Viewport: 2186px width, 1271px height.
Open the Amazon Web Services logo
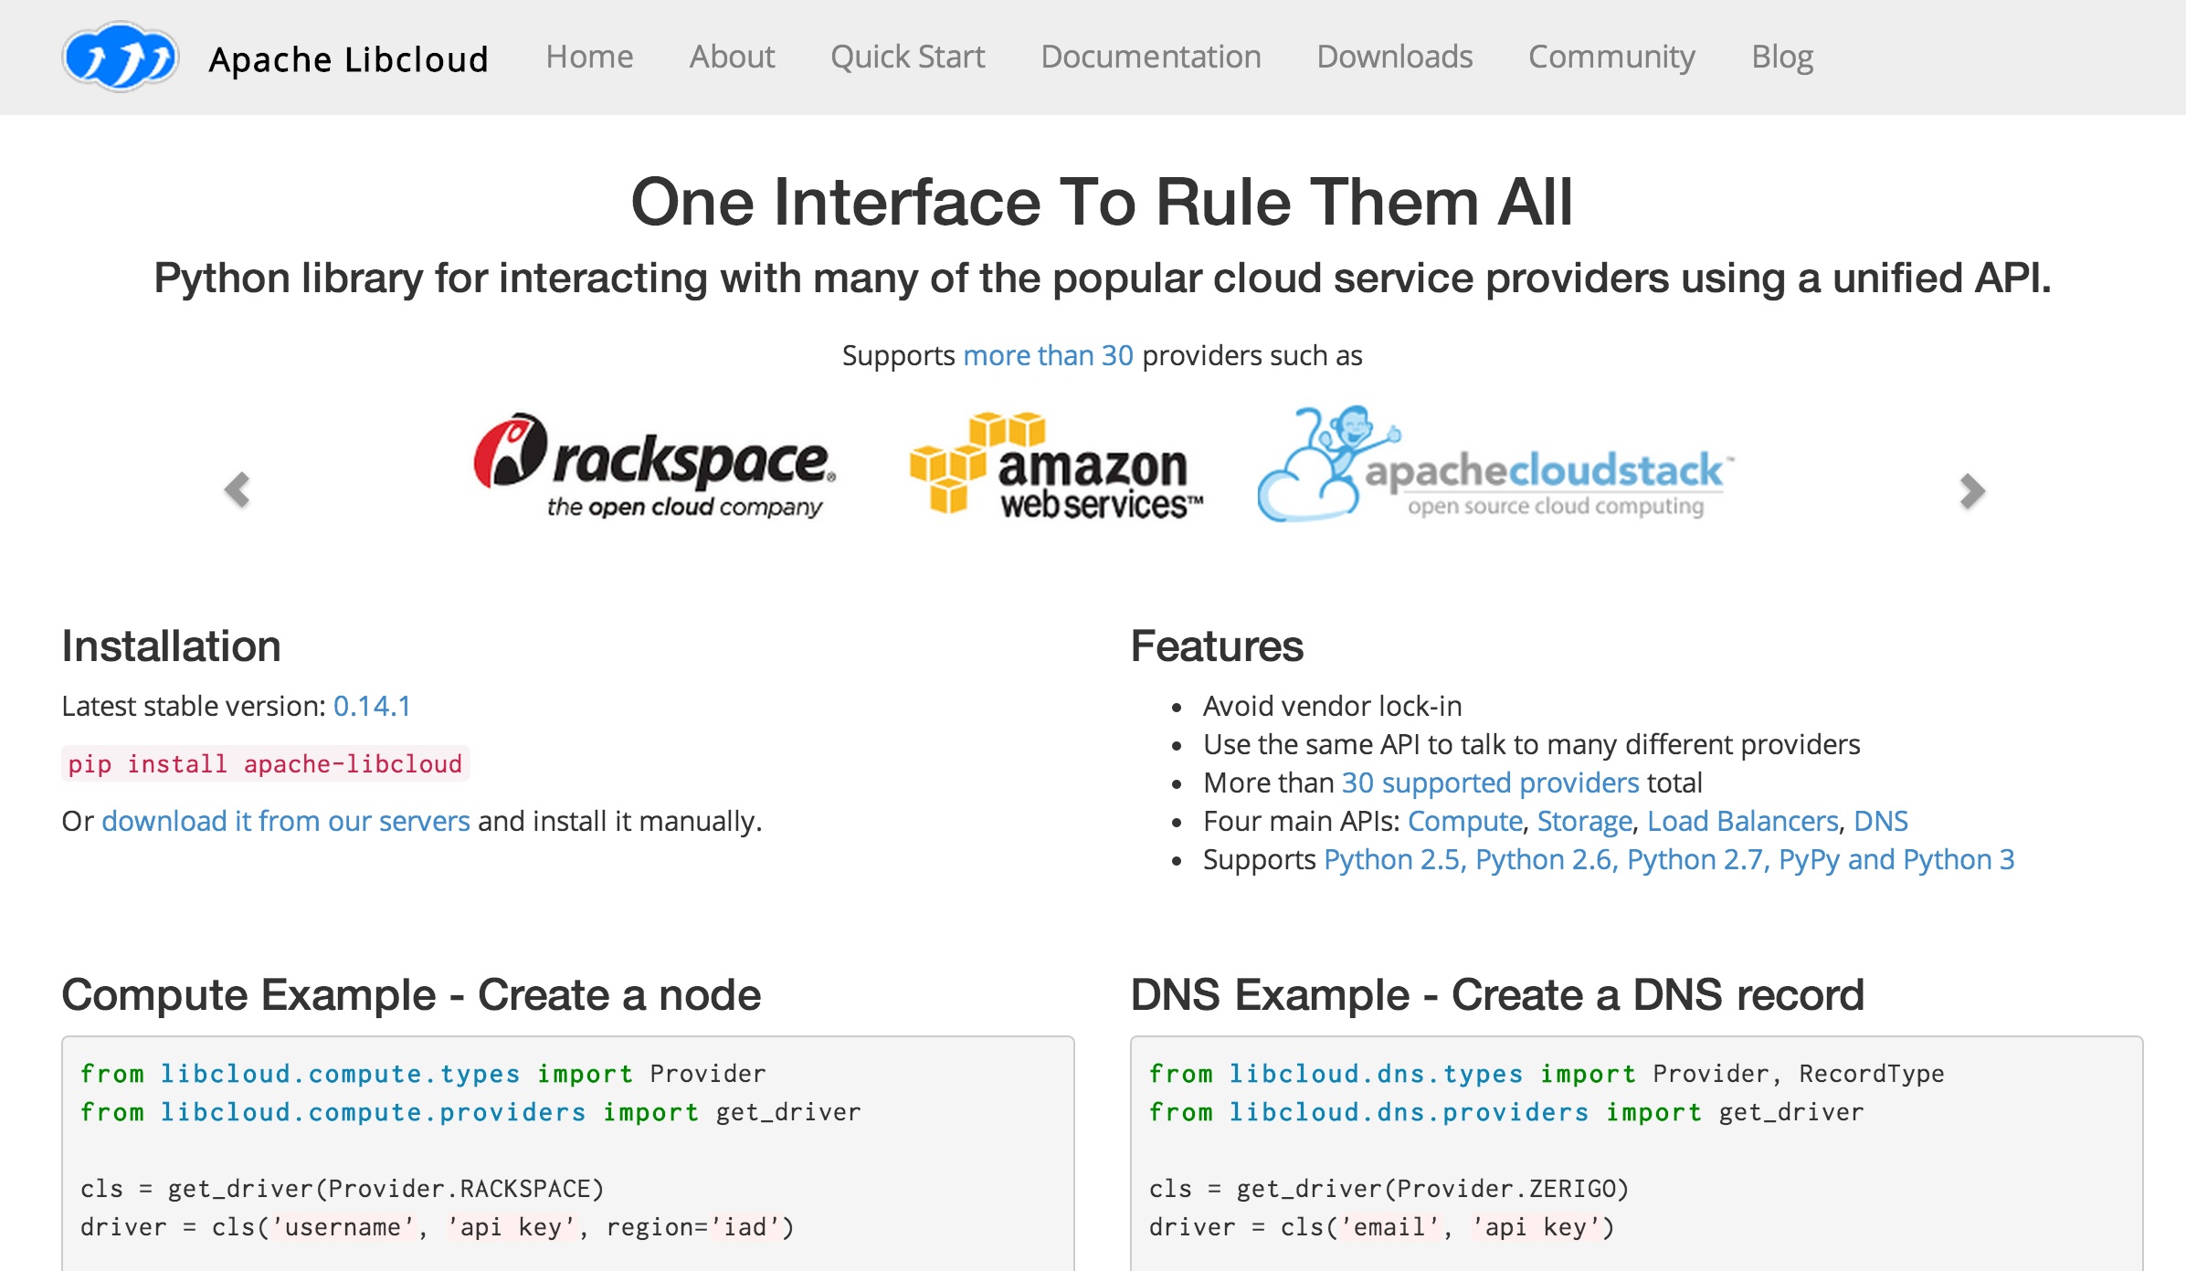tap(1056, 465)
